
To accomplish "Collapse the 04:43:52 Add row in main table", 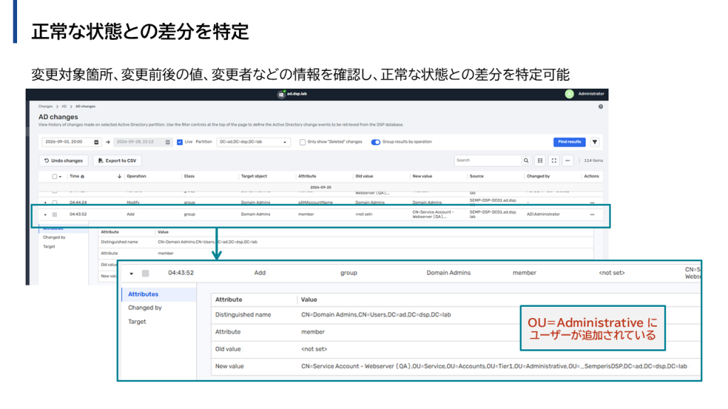I will click(x=45, y=214).
